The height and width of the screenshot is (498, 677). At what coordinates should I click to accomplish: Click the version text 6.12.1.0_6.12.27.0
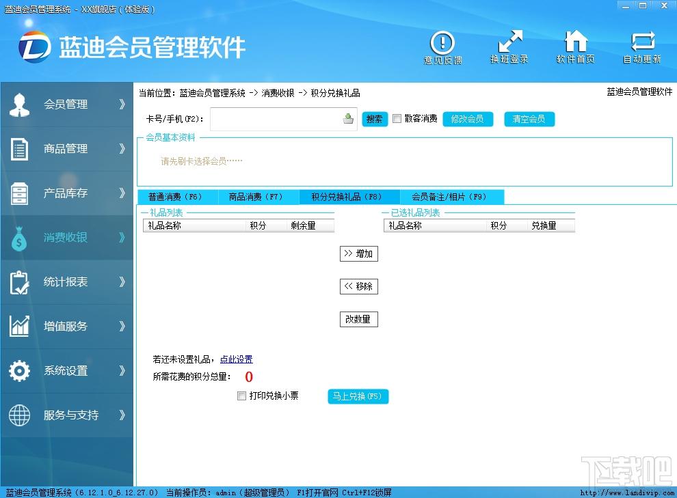click(116, 493)
